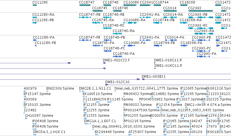Select protein CG18268-PA
Image resolution: width=231 pixels, height=136 pixels.
192,43
